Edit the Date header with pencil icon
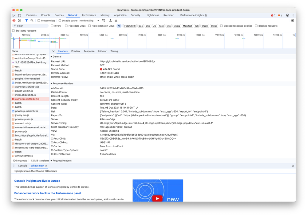The height and width of the screenshot is (216, 307). [x=137, y=108]
